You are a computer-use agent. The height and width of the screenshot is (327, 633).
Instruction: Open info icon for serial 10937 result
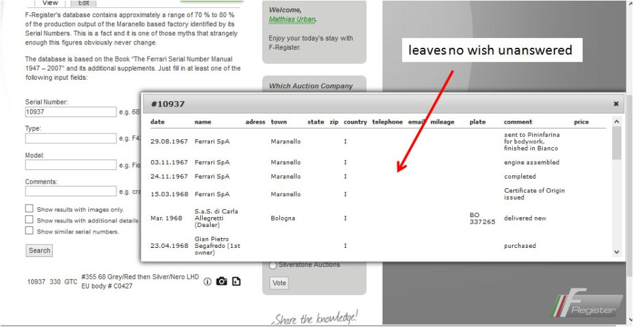207,281
